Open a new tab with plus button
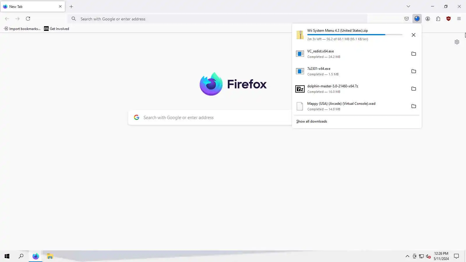Screen dimensions: 466x262 [x=71, y=6]
